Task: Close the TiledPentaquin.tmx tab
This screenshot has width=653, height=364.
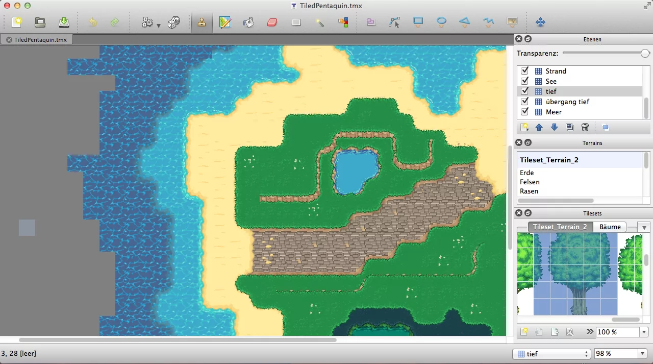Action: pyautogui.click(x=9, y=39)
